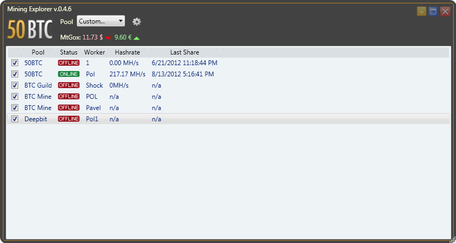The height and width of the screenshot is (243, 456).
Task: Click the green ONLINE status badge for Pol
Action: pyautogui.click(x=69, y=74)
